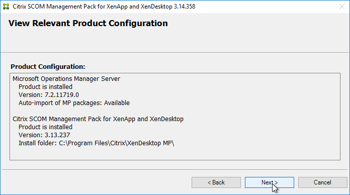This screenshot has width=350, height=195.
Task: Click the Citrix installer icon in title bar
Action: click(x=6, y=7)
